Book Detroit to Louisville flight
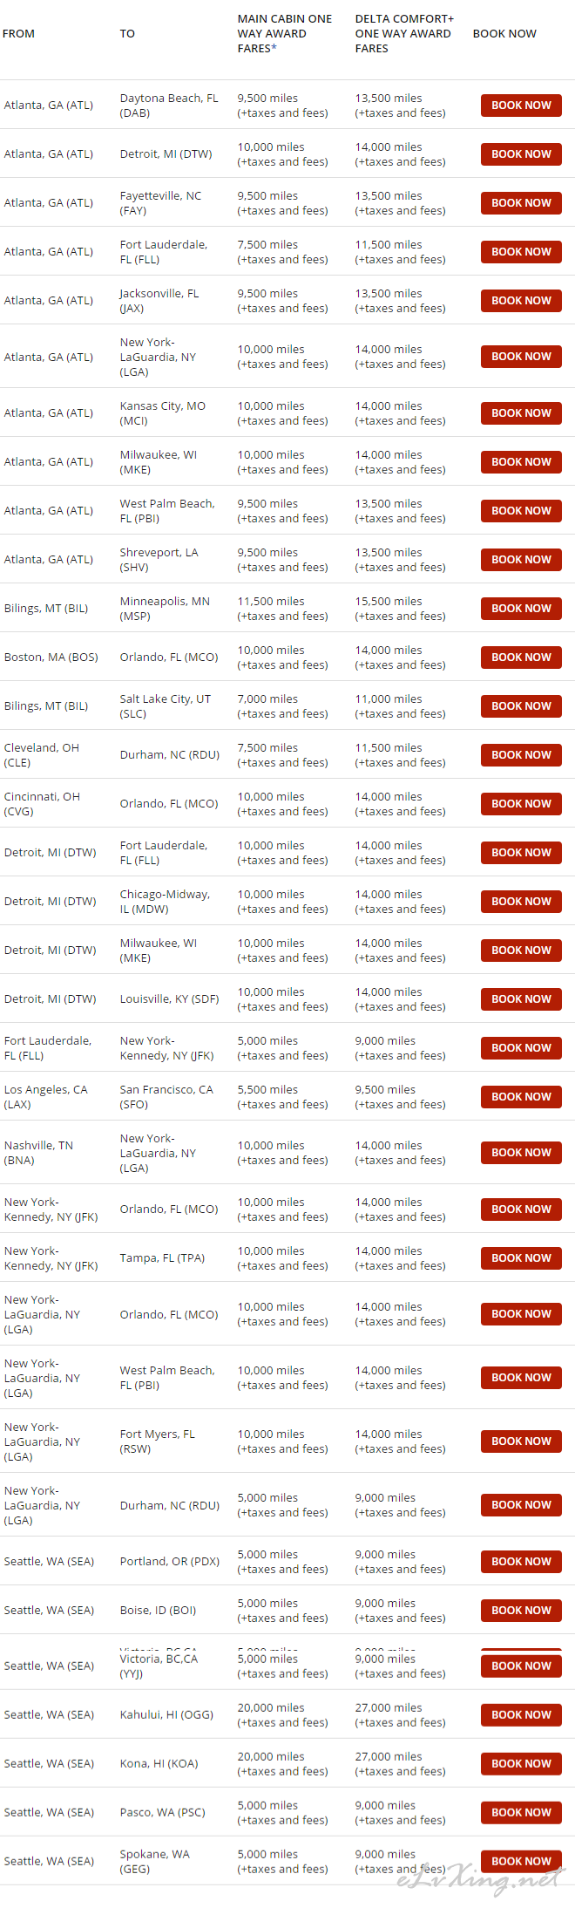This screenshot has height=1908, width=575. [521, 999]
